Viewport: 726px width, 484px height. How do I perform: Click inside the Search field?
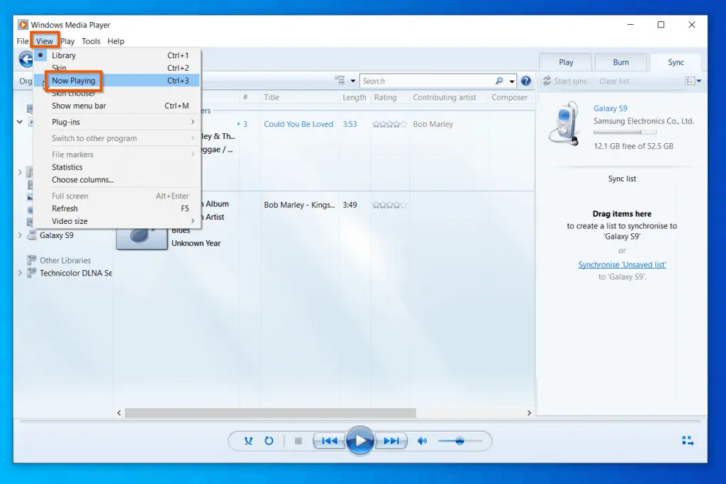click(x=425, y=80)
